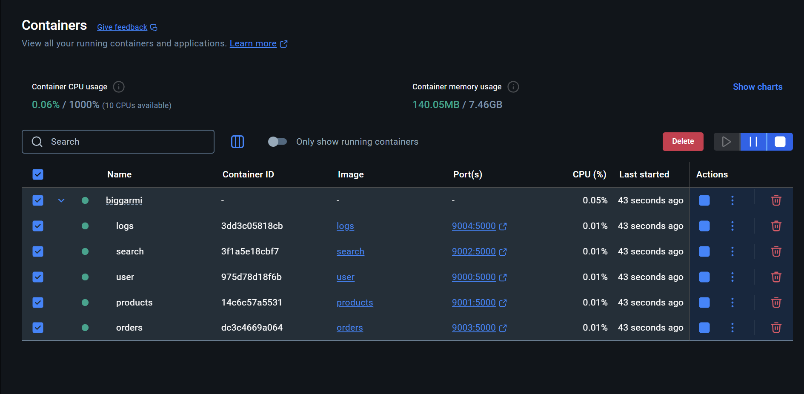Uncheck the orders container row
Image resolution: width=804 pixels, height=394 pixels.
point(38,328)
